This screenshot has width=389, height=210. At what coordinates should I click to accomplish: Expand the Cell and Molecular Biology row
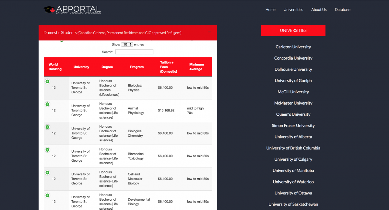click(47, 172)
